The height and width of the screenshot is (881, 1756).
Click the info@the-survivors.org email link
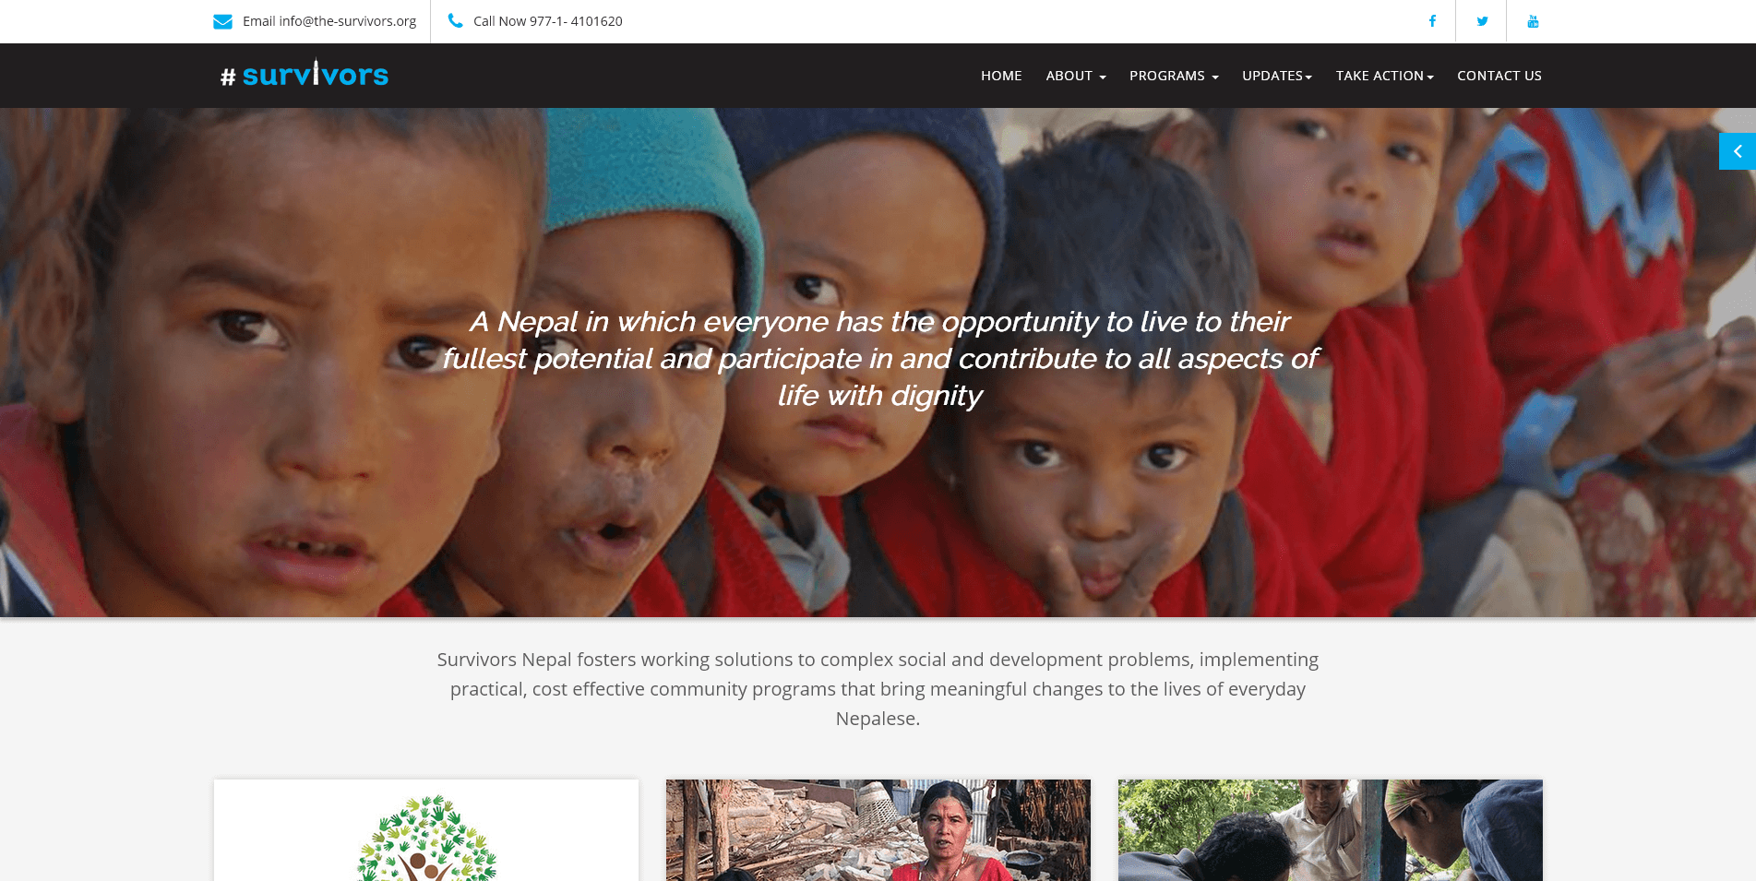(347, 21)
